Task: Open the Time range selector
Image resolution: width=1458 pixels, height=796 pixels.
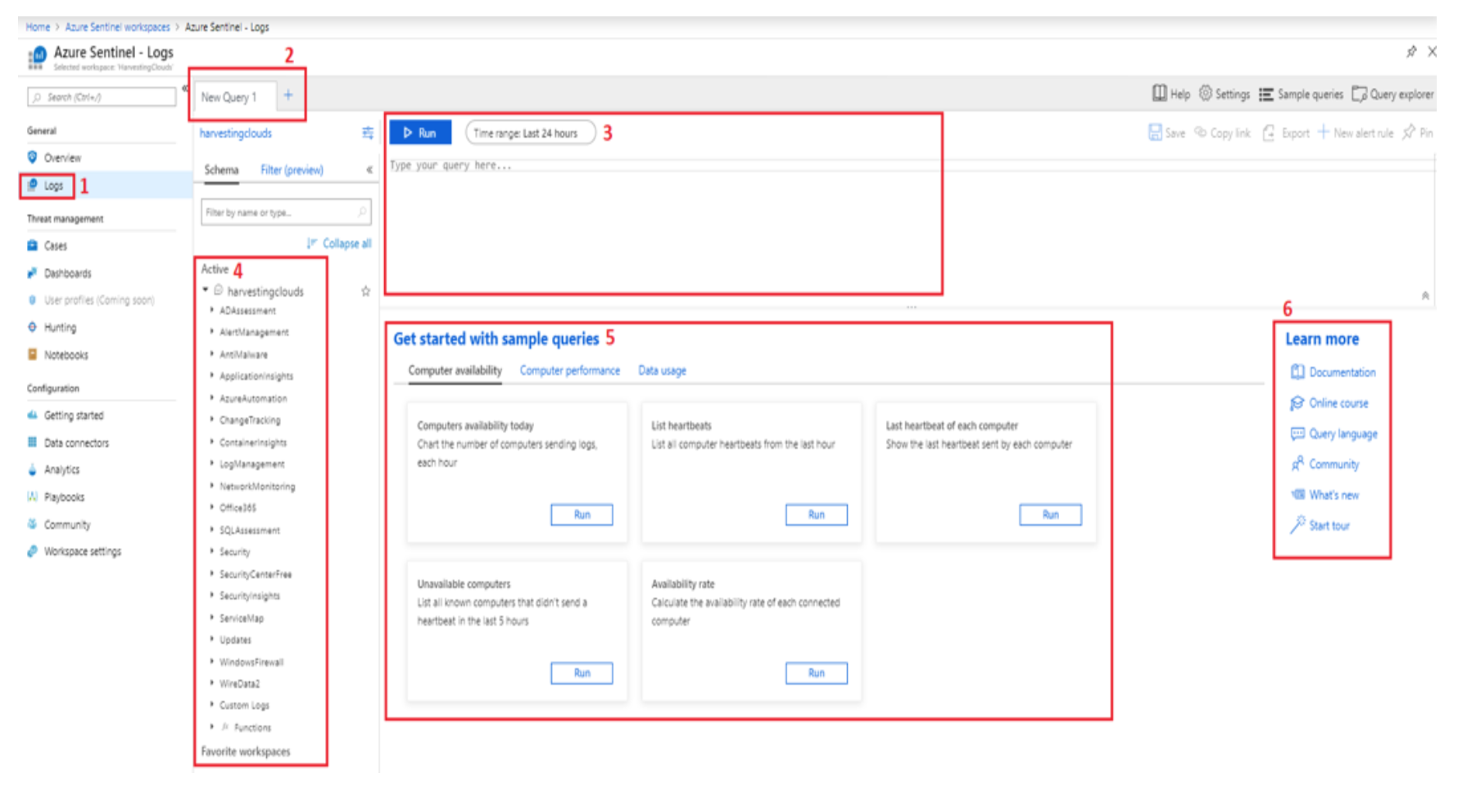Action: [529, 133]
